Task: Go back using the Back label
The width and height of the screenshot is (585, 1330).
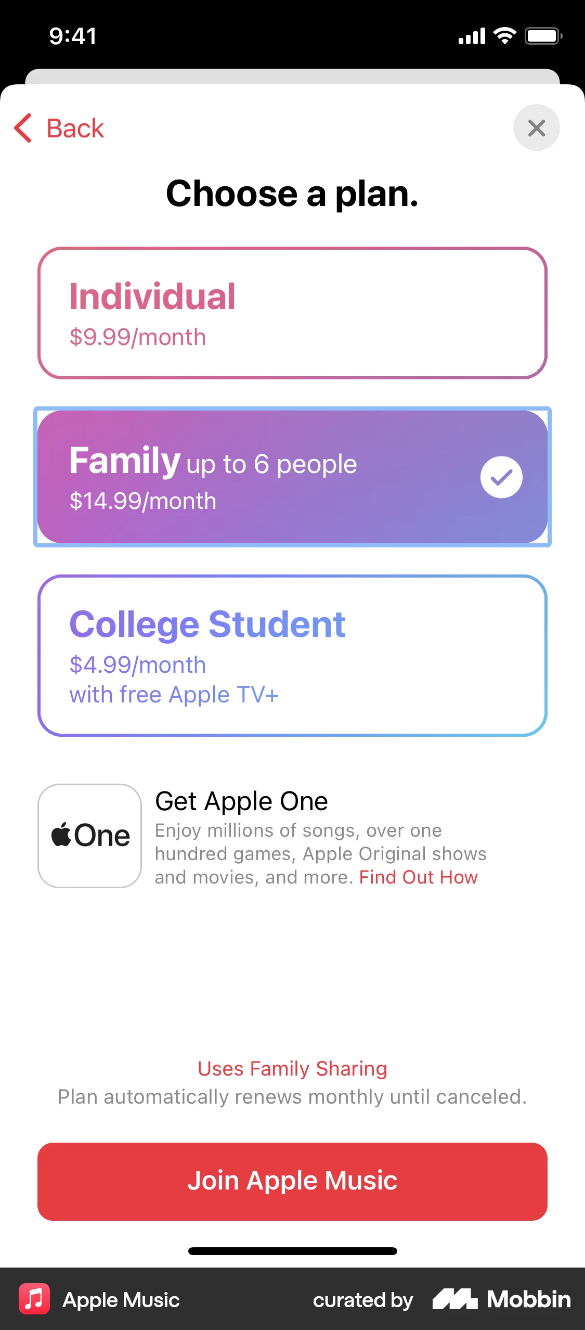Action: click(x=75, y=128)
